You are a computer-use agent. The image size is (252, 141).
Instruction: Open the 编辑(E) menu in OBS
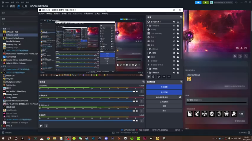click(49, 14)
